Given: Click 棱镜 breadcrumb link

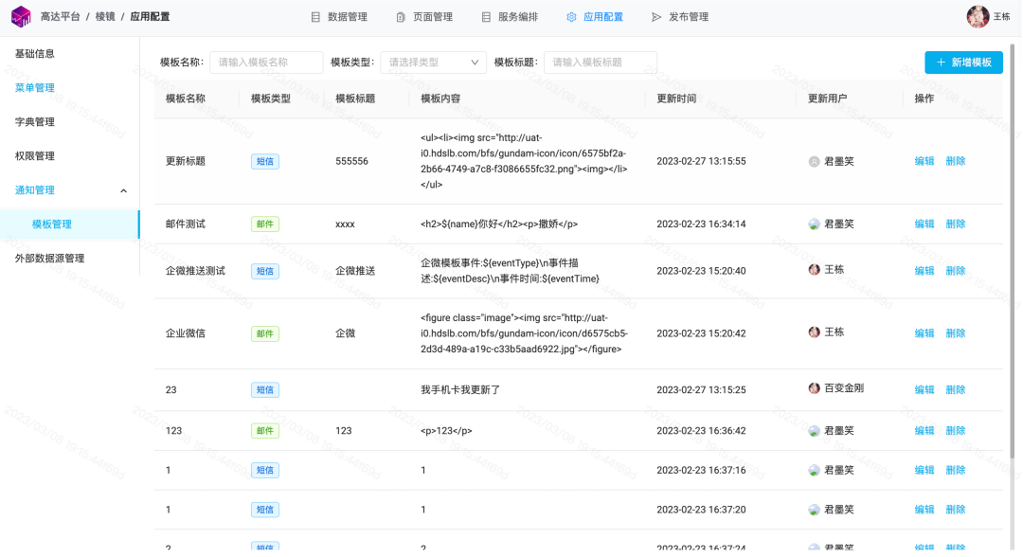Looking at the screenshot, I should (x=105, y=17).
